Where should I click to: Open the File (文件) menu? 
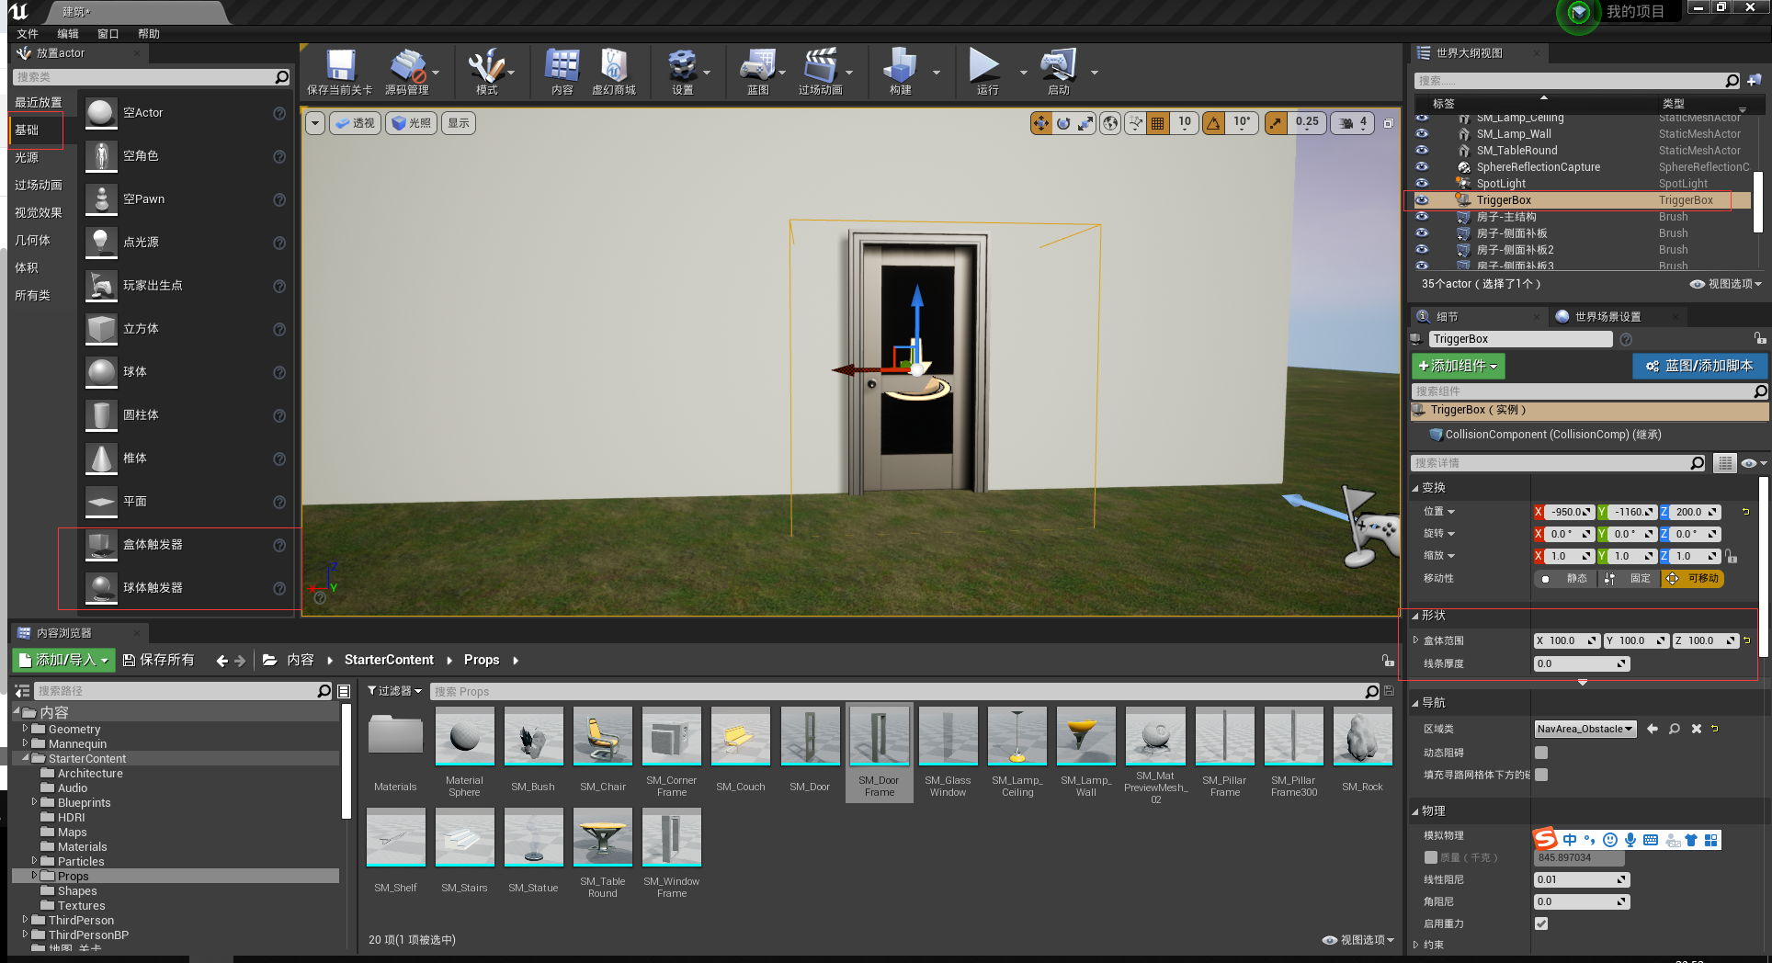[x=28, y=34]
